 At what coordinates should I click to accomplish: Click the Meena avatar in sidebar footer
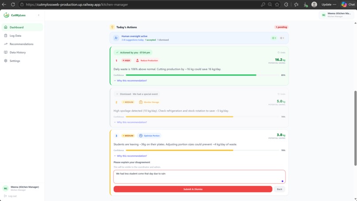click(5, 188)
